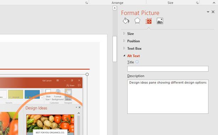Image resolution: width=218 pixels, height=135 pixels.
Task: Click the Description text box
Action: tap(168, 97)
